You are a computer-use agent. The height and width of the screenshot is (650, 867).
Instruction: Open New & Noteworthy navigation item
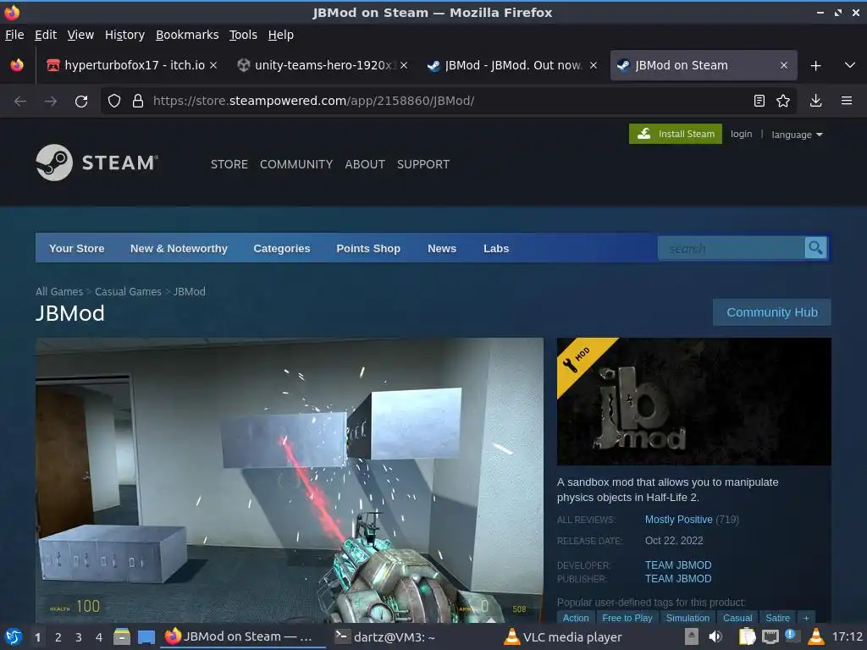click(x=179, y=248)
